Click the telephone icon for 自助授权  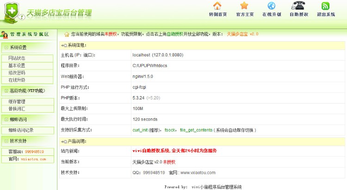[x=298, y=6]
